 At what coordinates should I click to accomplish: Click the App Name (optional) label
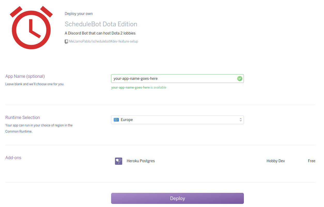(x=25, y=76)
